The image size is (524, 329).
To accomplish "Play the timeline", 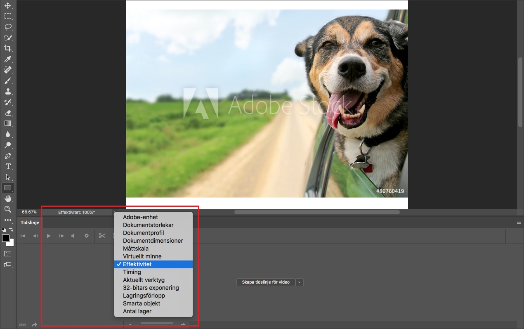I will (x=49, y=236).
